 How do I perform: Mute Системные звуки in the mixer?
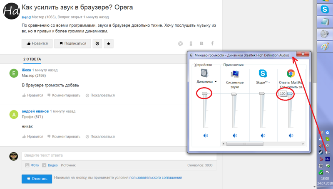coord(235,135)
